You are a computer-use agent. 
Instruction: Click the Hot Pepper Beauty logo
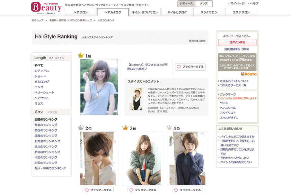[46, 8]
